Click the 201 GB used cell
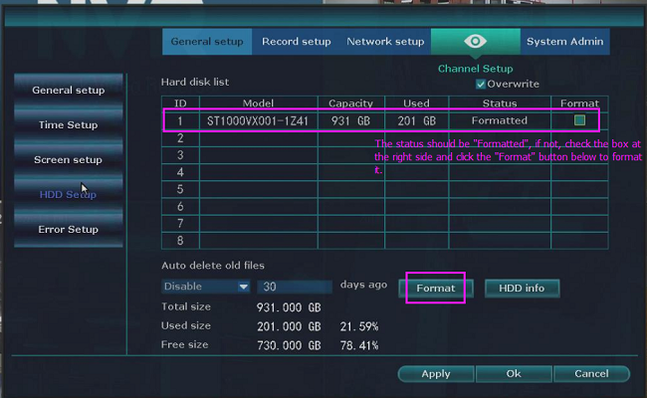Screen dimensions: 647x398 (x=417, y=120)
